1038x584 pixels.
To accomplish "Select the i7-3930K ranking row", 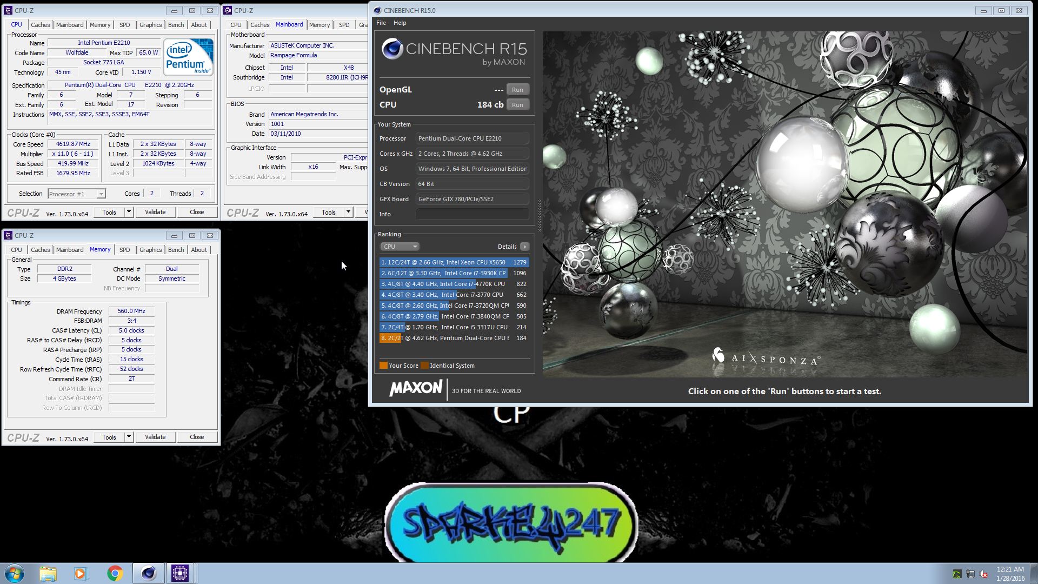I will pos(454,273).
